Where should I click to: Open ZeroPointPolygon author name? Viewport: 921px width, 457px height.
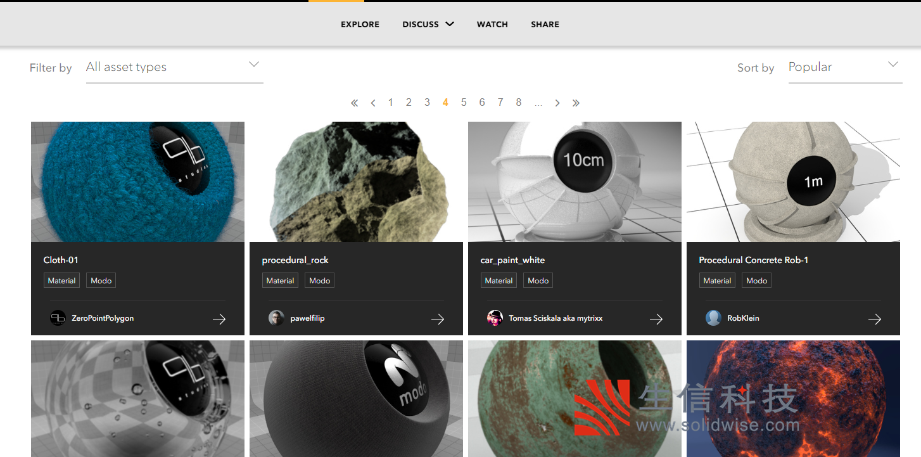pyautogui.click(x=103, y=318)
